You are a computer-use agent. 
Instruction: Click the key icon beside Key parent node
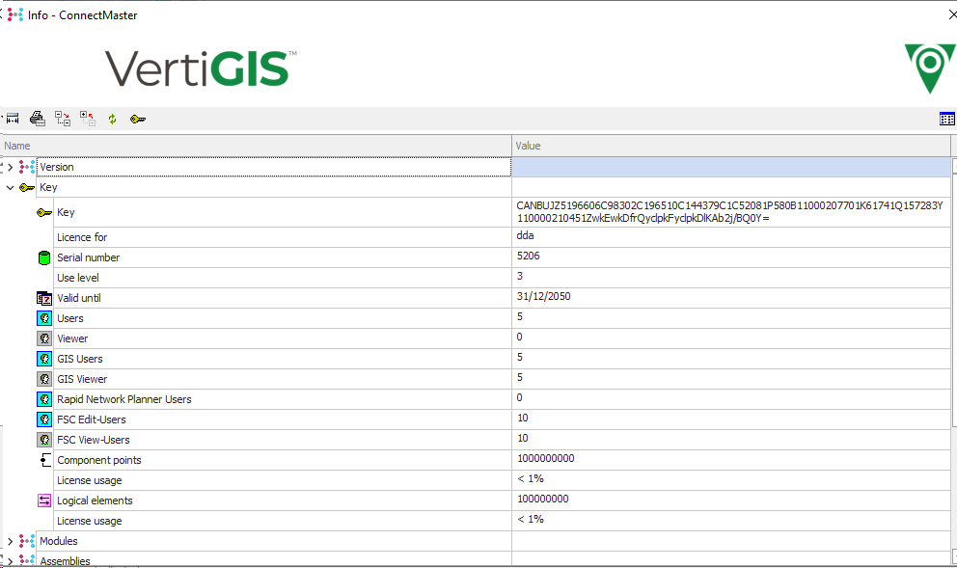click(27, 187)
